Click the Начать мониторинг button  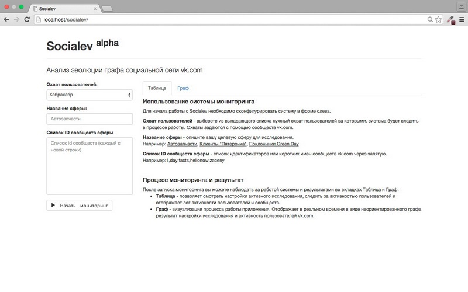(x=80, y=206)
